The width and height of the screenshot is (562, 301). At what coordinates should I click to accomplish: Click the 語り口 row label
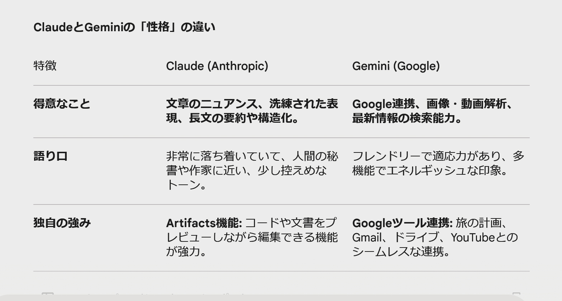(51, 156)
